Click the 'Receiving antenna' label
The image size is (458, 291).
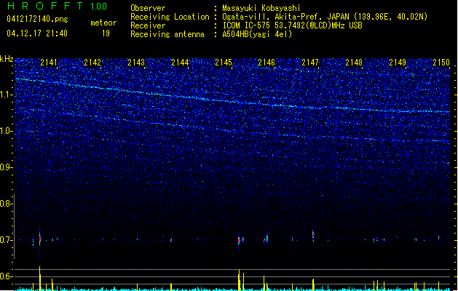click(167, 34)
